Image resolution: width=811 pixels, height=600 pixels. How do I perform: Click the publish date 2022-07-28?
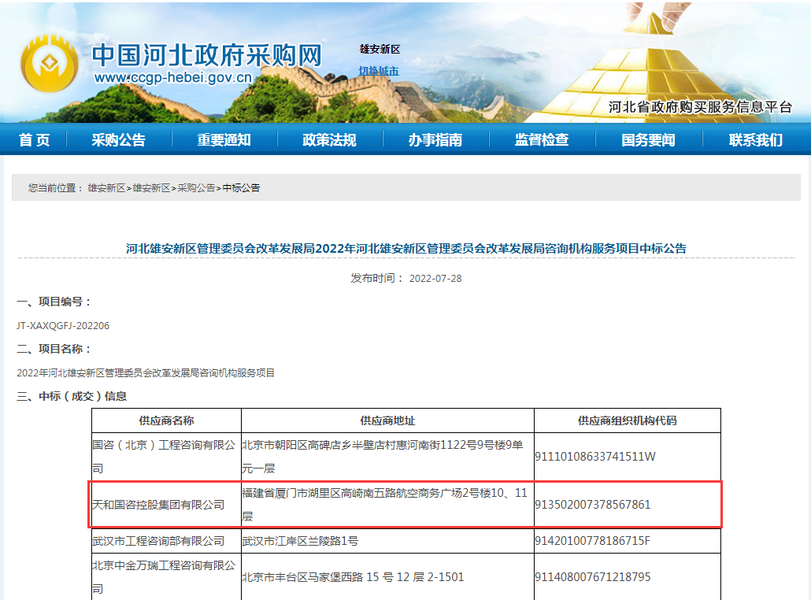point(435,278)
